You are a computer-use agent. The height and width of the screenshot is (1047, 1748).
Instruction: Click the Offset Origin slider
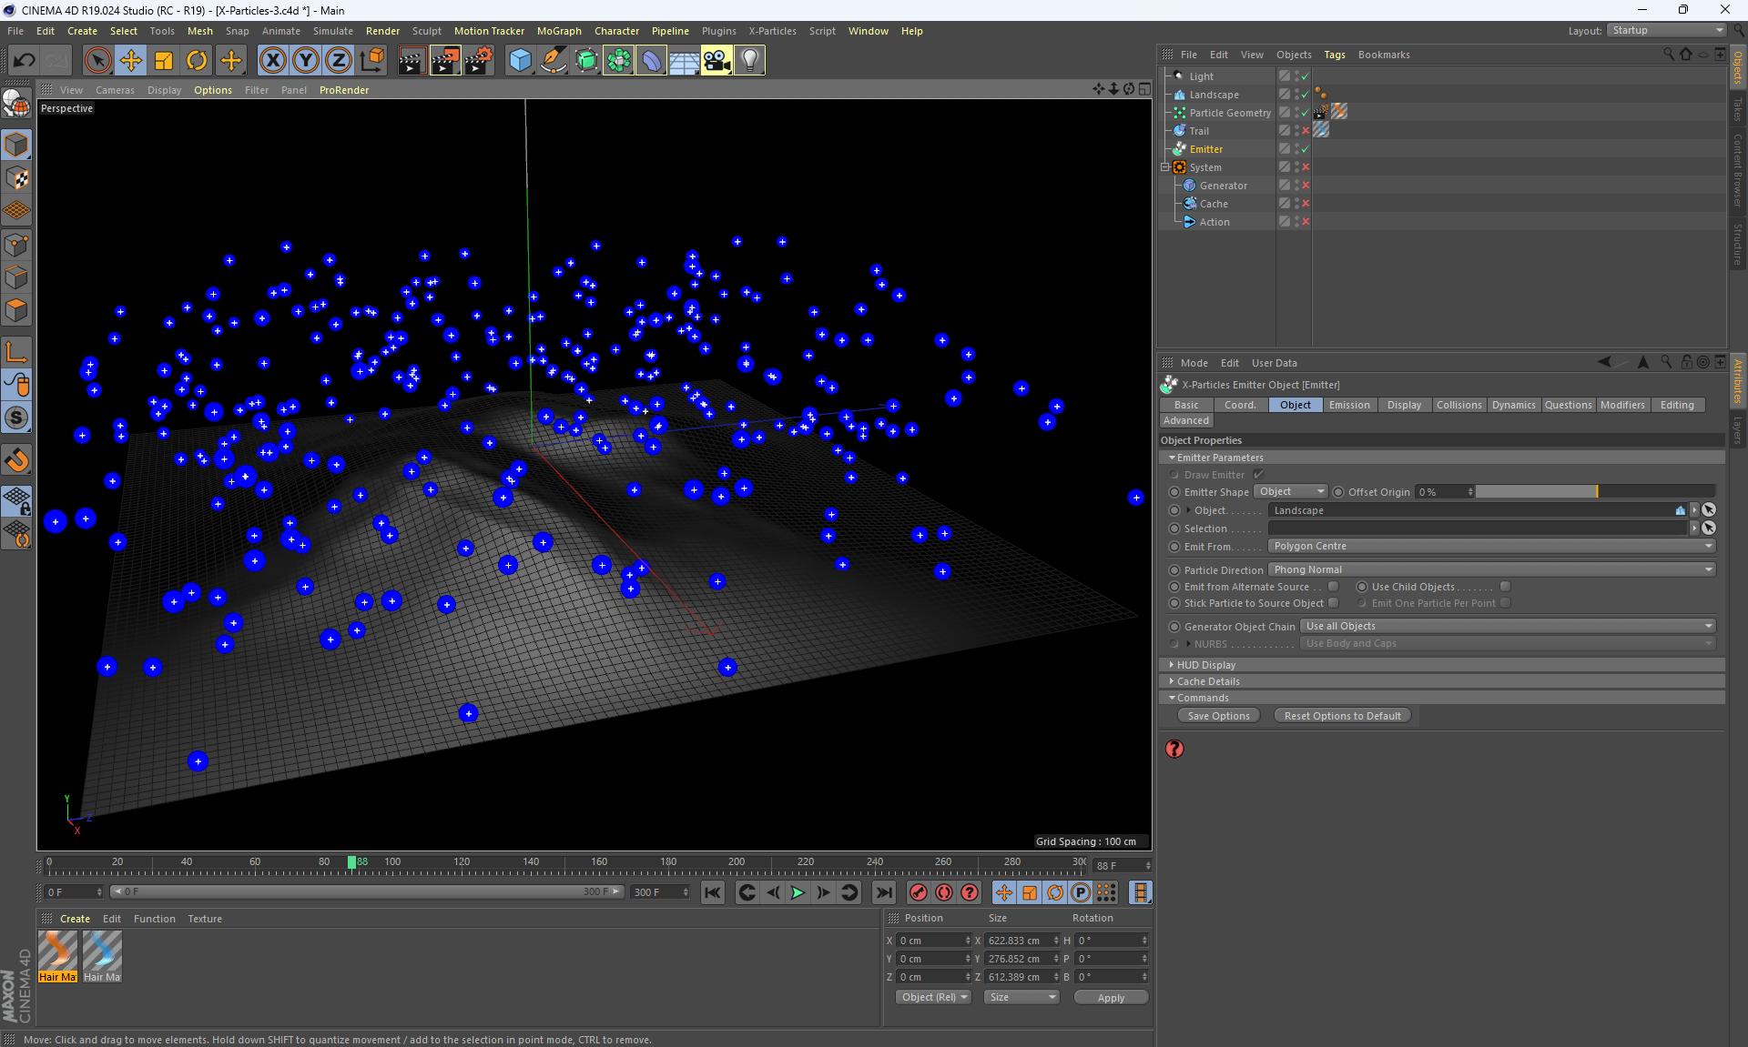[1594, 492]
